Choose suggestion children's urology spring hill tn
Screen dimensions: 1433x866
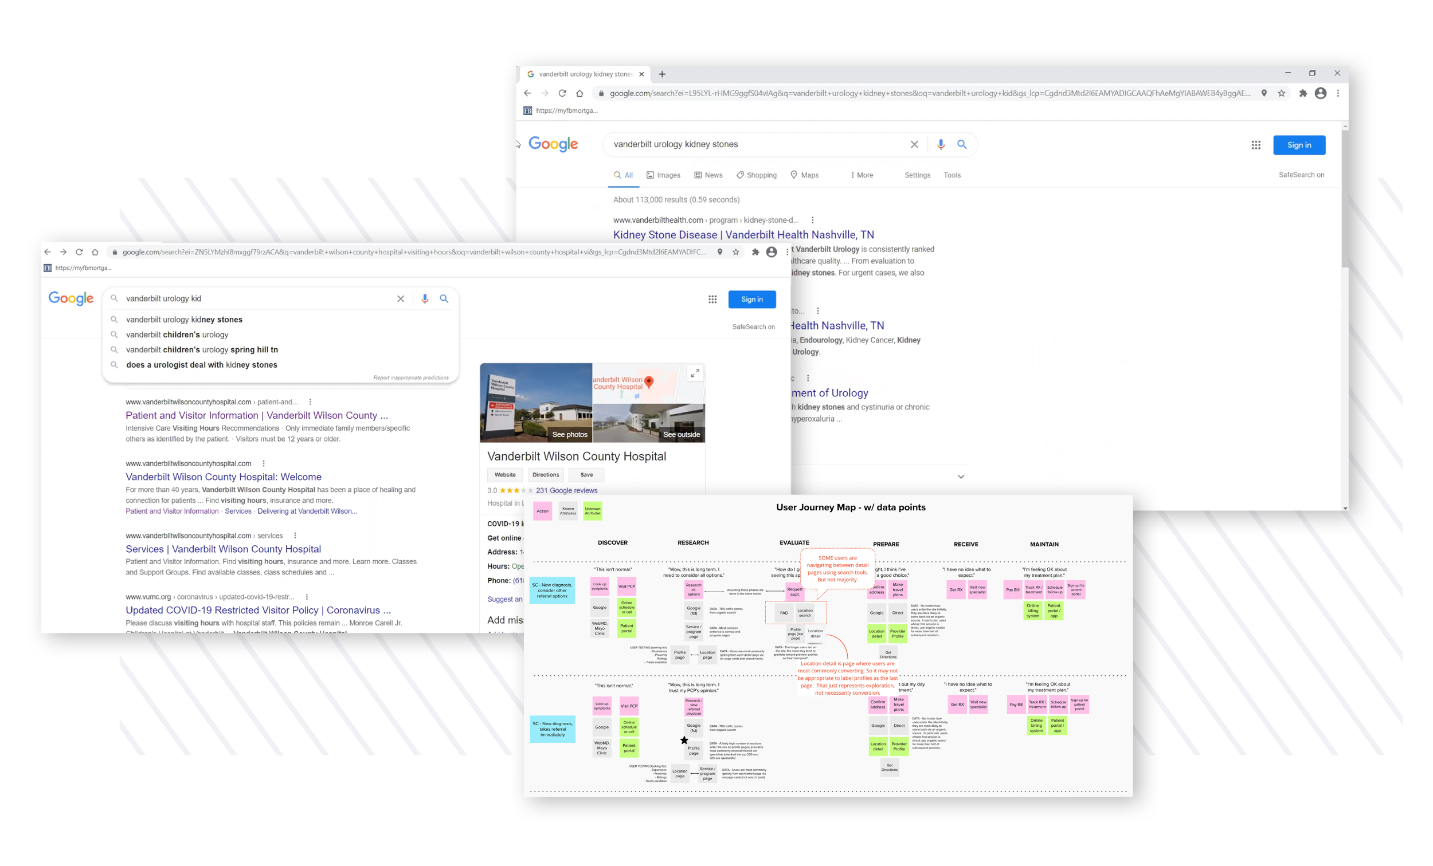click(x=202, y=350)
